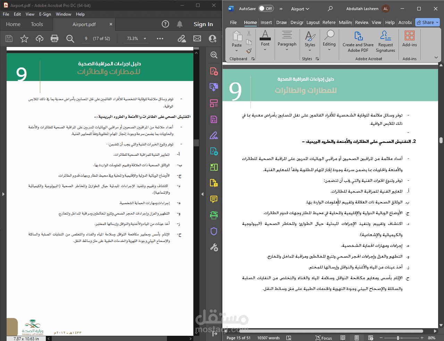The height and width of the screenshot is (341, 444).
Task: Expand Editing dropdown in Word ribbon
Action: [329, 50]
